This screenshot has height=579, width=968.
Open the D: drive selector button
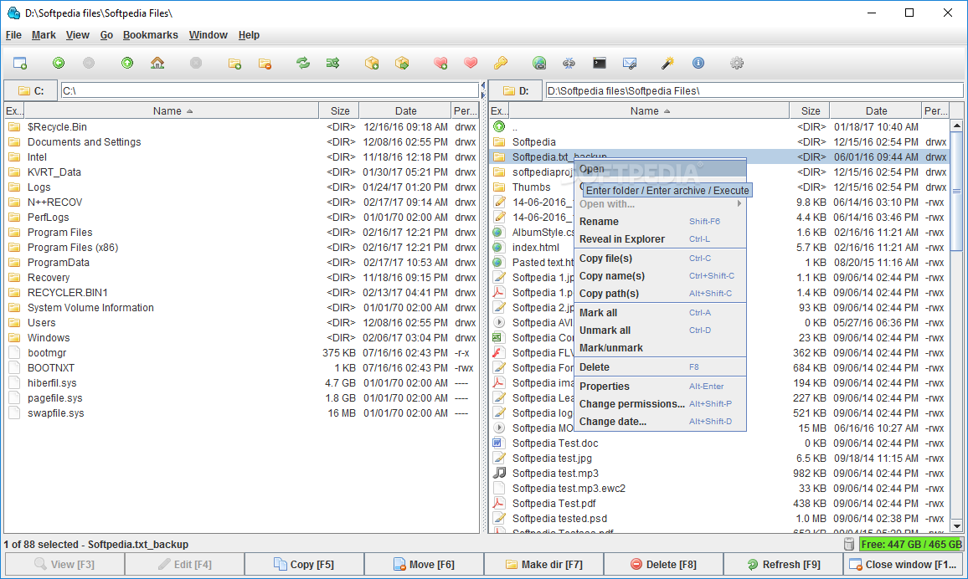pos(516,90)
